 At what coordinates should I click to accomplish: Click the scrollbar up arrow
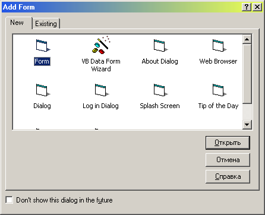(x=247, y=39)
